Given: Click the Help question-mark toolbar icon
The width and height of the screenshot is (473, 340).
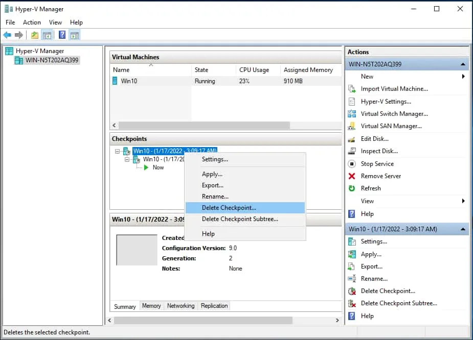Looking at the screenshot, I should 62,35.
